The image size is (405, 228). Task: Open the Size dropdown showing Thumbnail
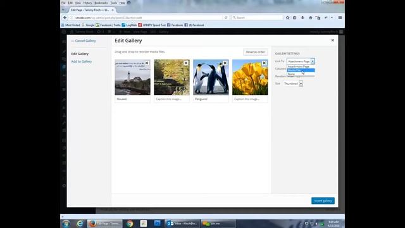coord(292,84)
